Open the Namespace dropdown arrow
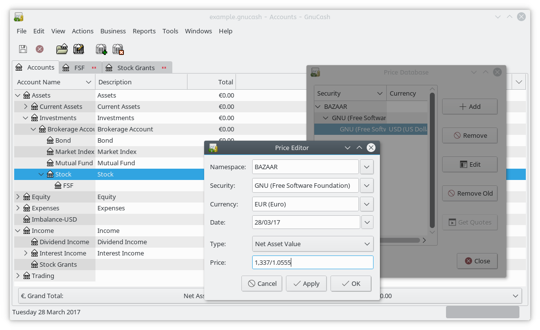Viewport: 540px width, 330px height. tap(367, 167)
